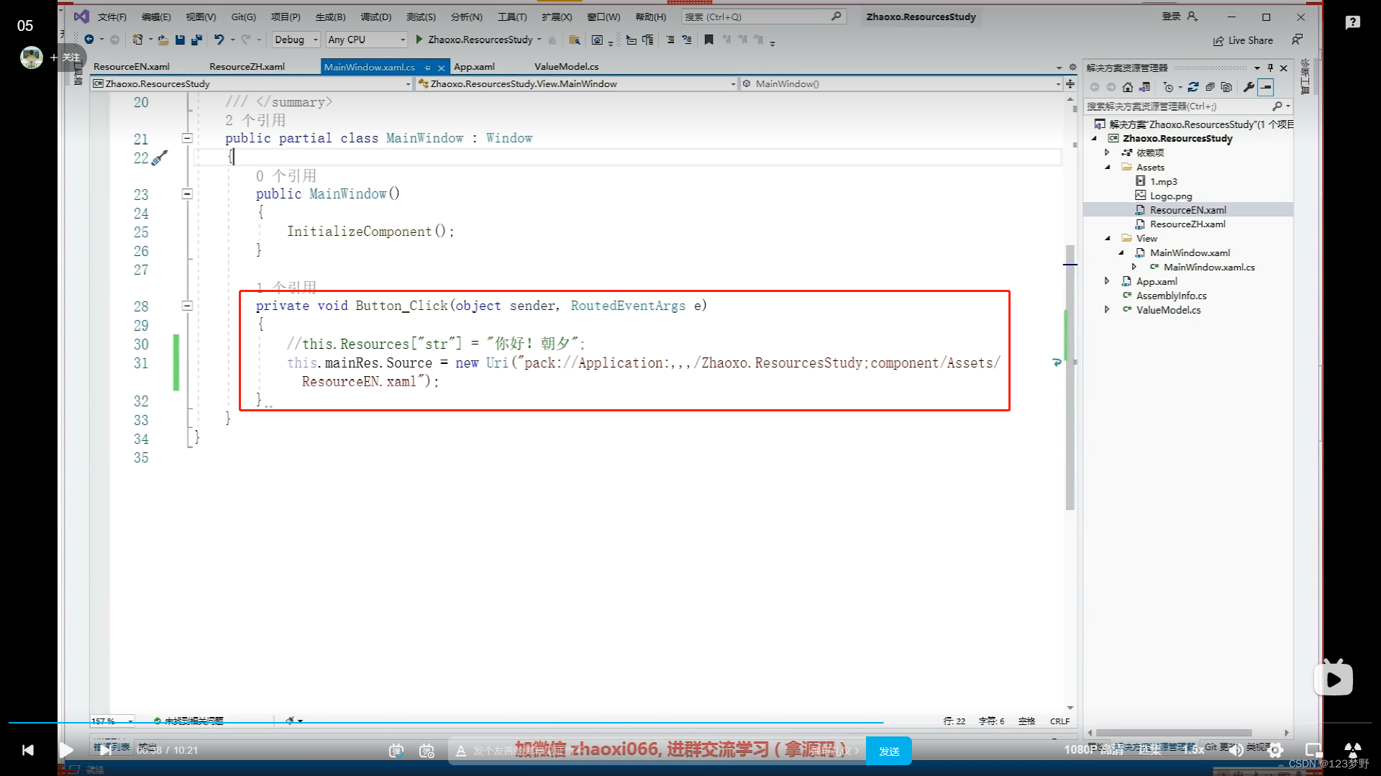Open the Debug configuration dropdown
The image size is (1381, 776).
pos(296,40)
